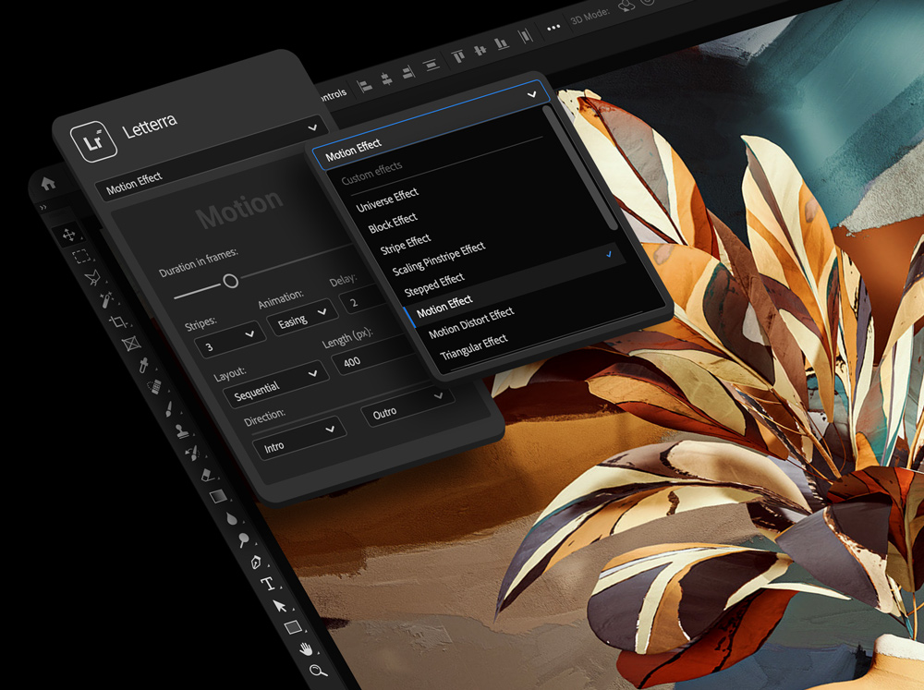Align bottom edges in options bar
This screenshot has width=924, height=690.
coord(502,43)
